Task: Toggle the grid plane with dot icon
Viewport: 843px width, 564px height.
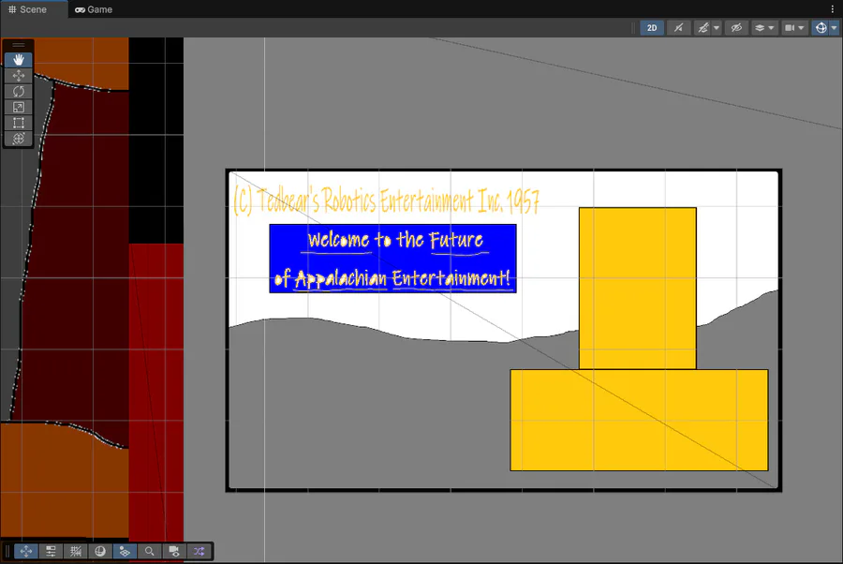Action: 125,551
